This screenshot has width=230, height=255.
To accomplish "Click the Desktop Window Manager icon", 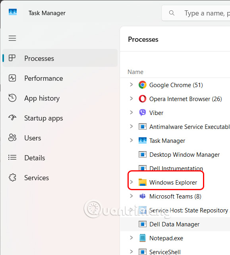I will point(143,154).
